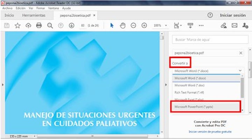Toggle the scrolling mode icon
Image resolution: width=252 pixels, height=139 pixels.
click(190, 26)
